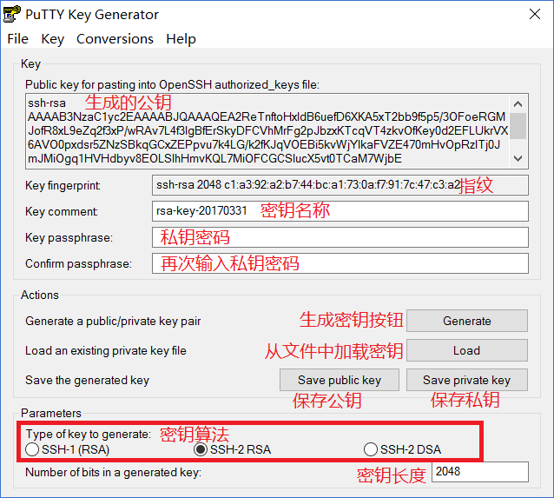Click Save private key button
554x498 pixels.
[466, 380]
